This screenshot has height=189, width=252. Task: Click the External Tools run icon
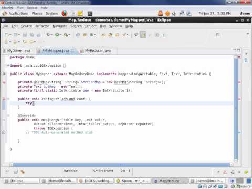[x=66, y=35]
